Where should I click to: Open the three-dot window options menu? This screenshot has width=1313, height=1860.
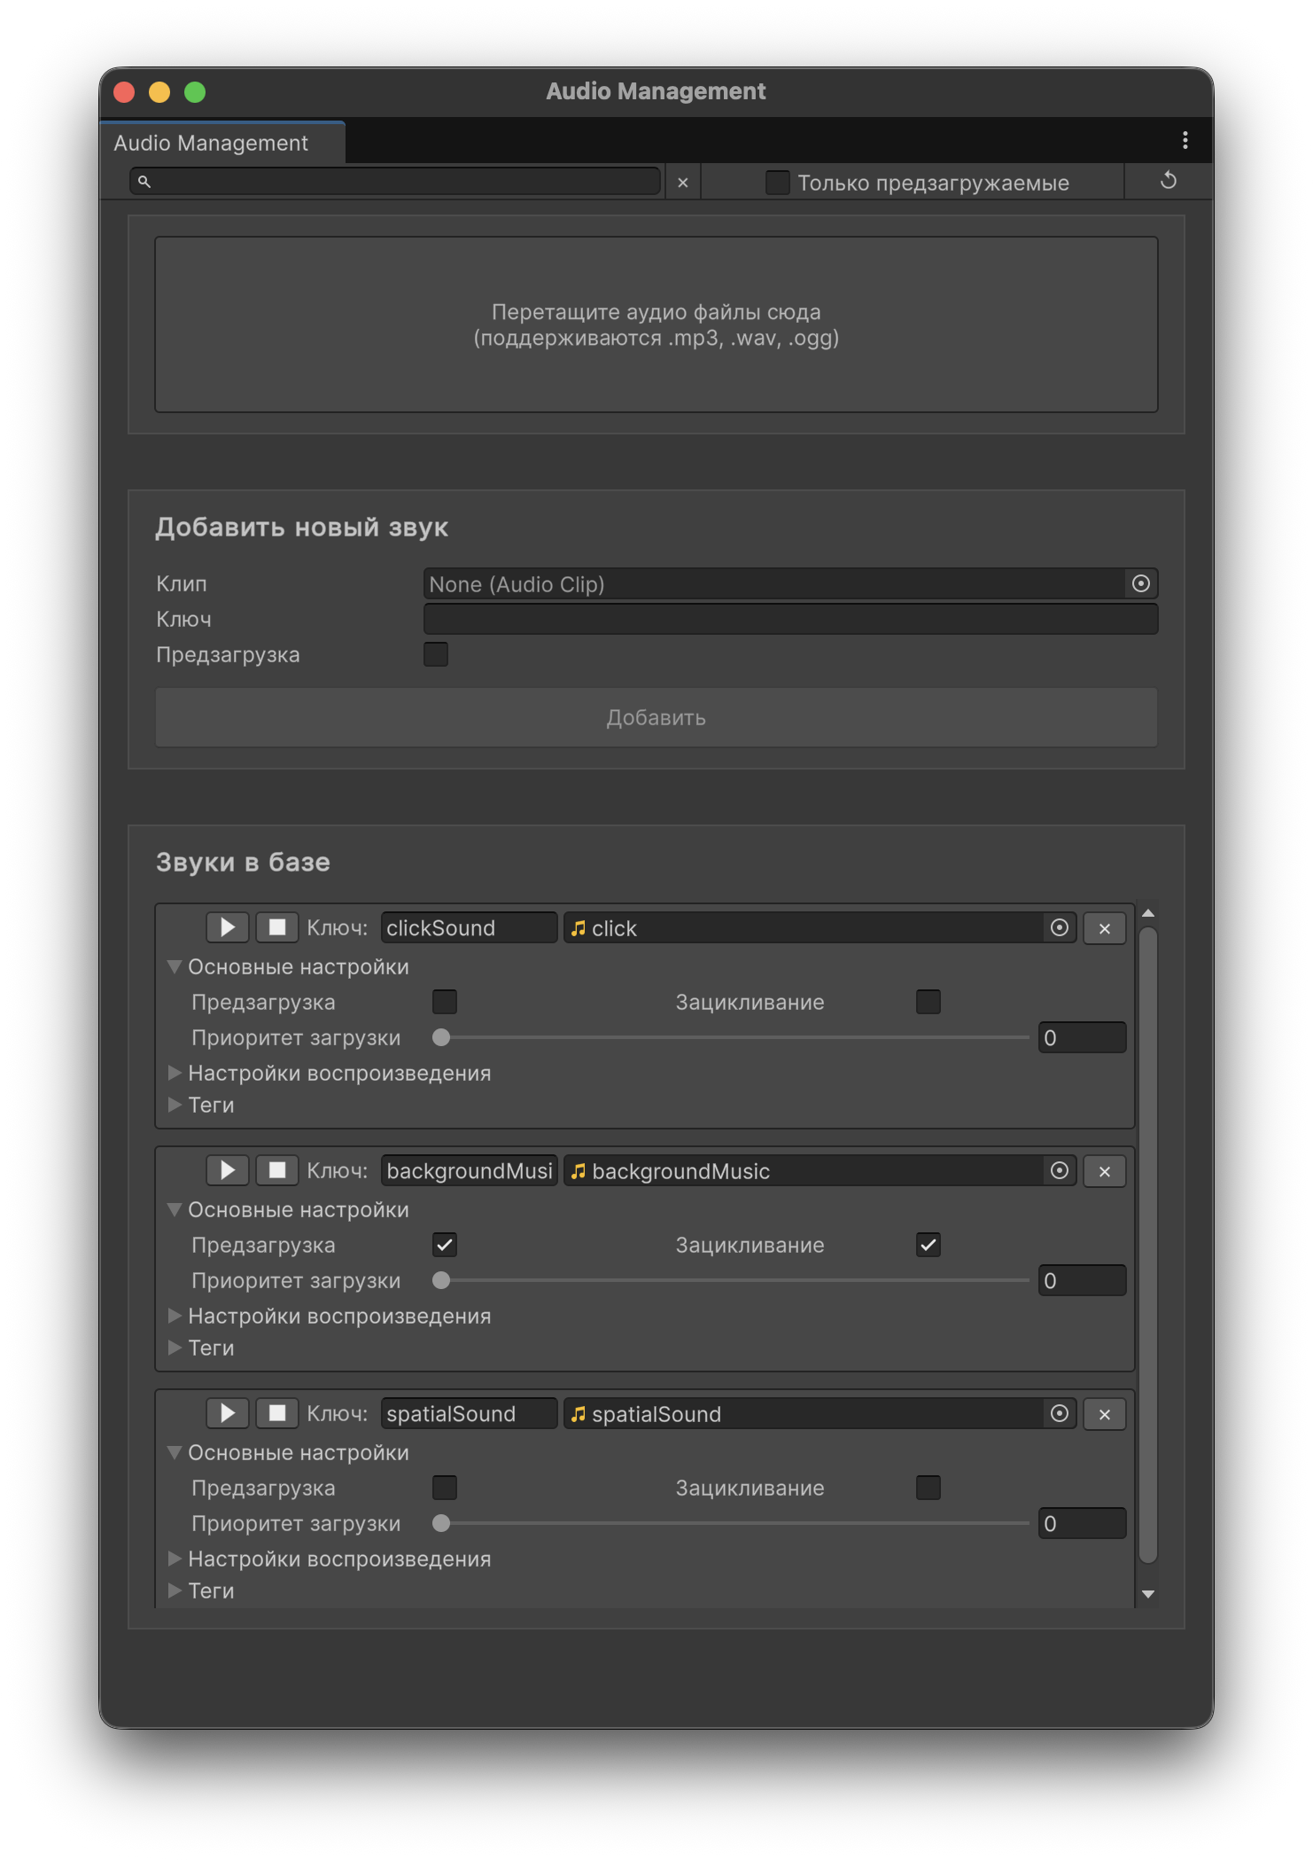click(x=1185, y=140)
